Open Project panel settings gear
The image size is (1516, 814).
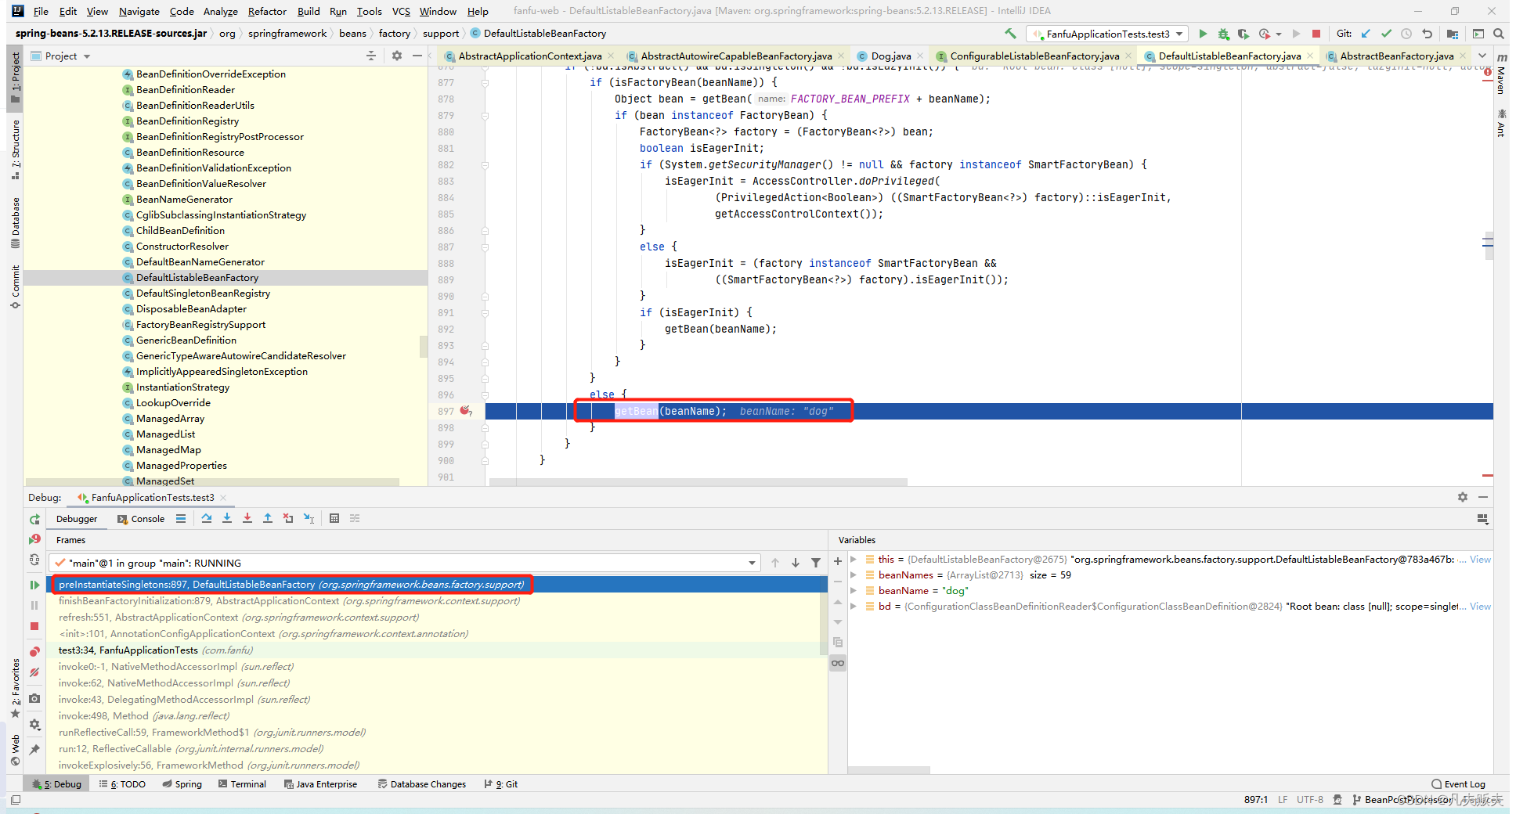(397, 56)
